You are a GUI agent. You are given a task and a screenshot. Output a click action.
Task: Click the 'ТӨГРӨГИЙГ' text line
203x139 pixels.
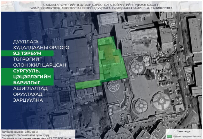point(28,59)
